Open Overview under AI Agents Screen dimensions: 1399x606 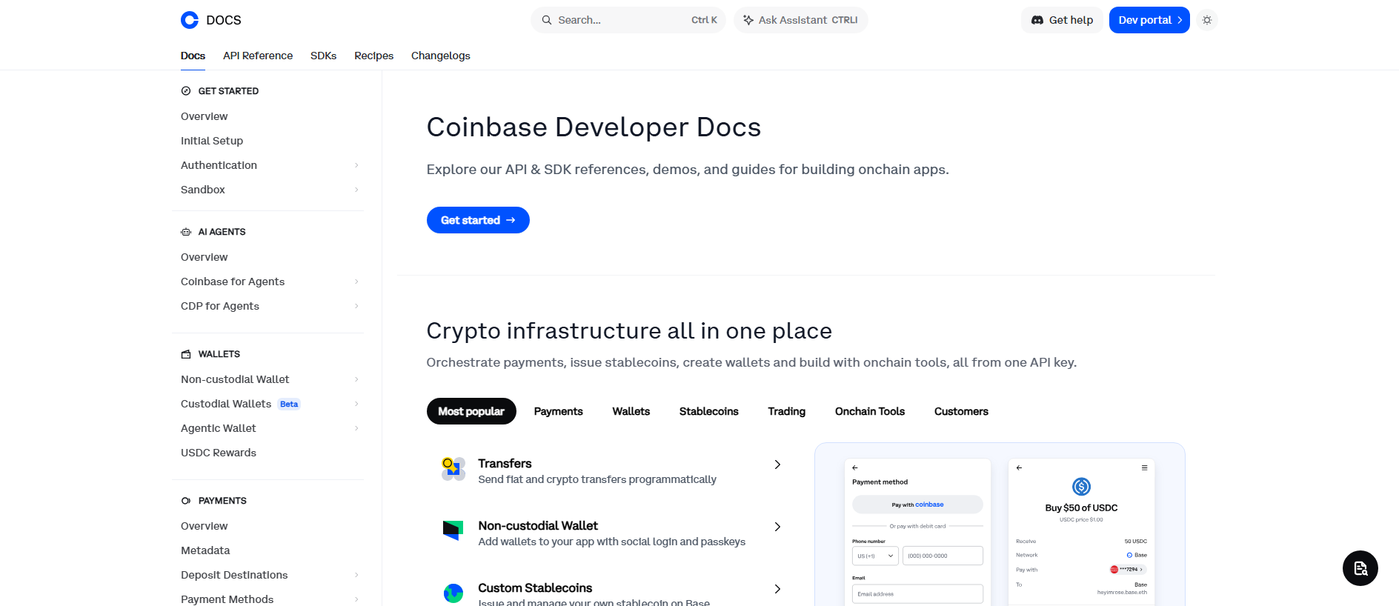(x=204, y=257)
